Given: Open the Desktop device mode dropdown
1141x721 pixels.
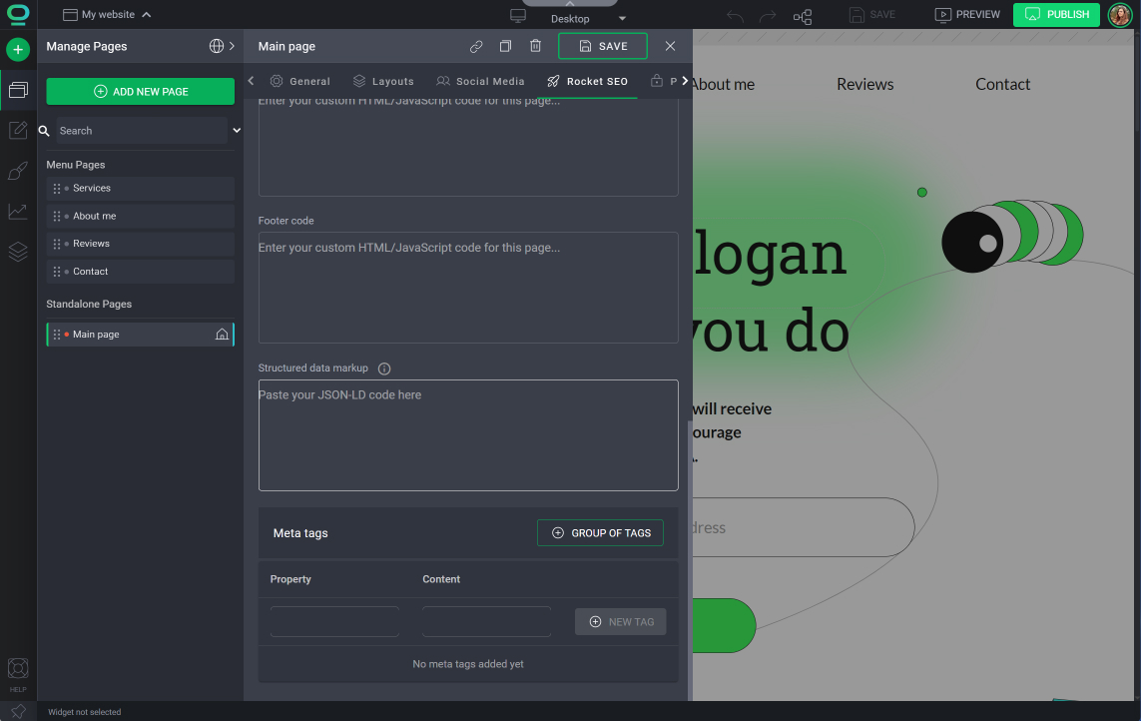Looking at the screenshot, I should pyautogui.click(x=587, y=19).
